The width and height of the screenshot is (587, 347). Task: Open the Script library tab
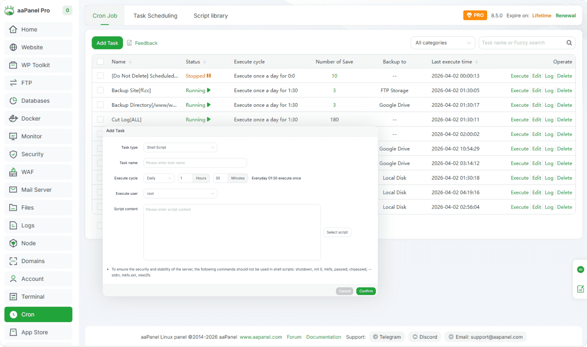210,16
